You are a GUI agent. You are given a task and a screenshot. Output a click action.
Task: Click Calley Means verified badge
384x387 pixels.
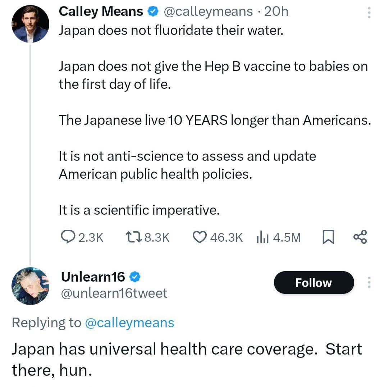coord(154,12)
